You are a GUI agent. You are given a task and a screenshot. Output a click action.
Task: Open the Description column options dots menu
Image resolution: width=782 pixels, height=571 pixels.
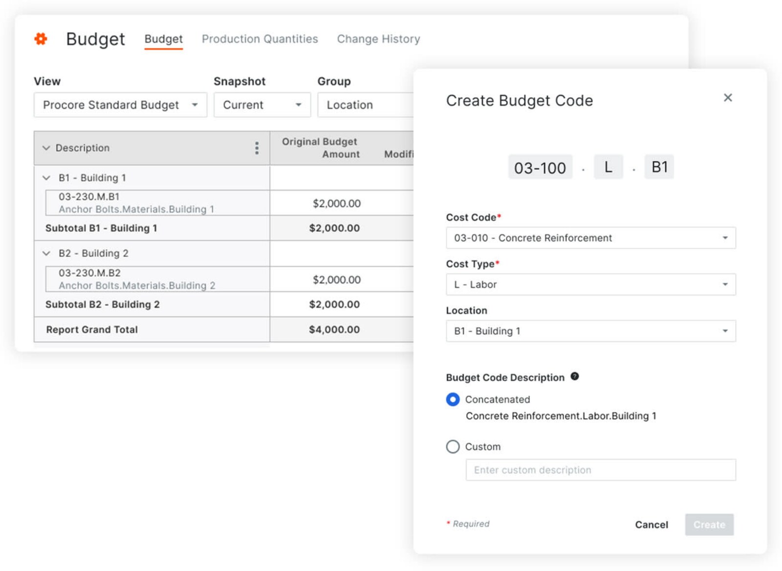[257, 148]
